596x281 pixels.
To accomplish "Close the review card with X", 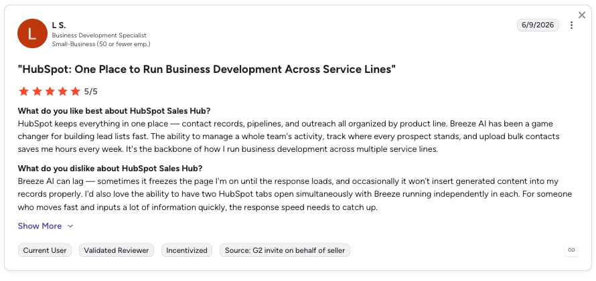I will (582, 15).
